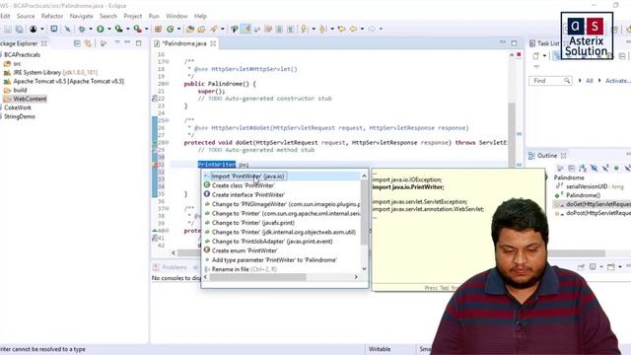Click the yellow Back navigation arrow
This screenshot has width=631, height=355.
[x=353, y=29]
